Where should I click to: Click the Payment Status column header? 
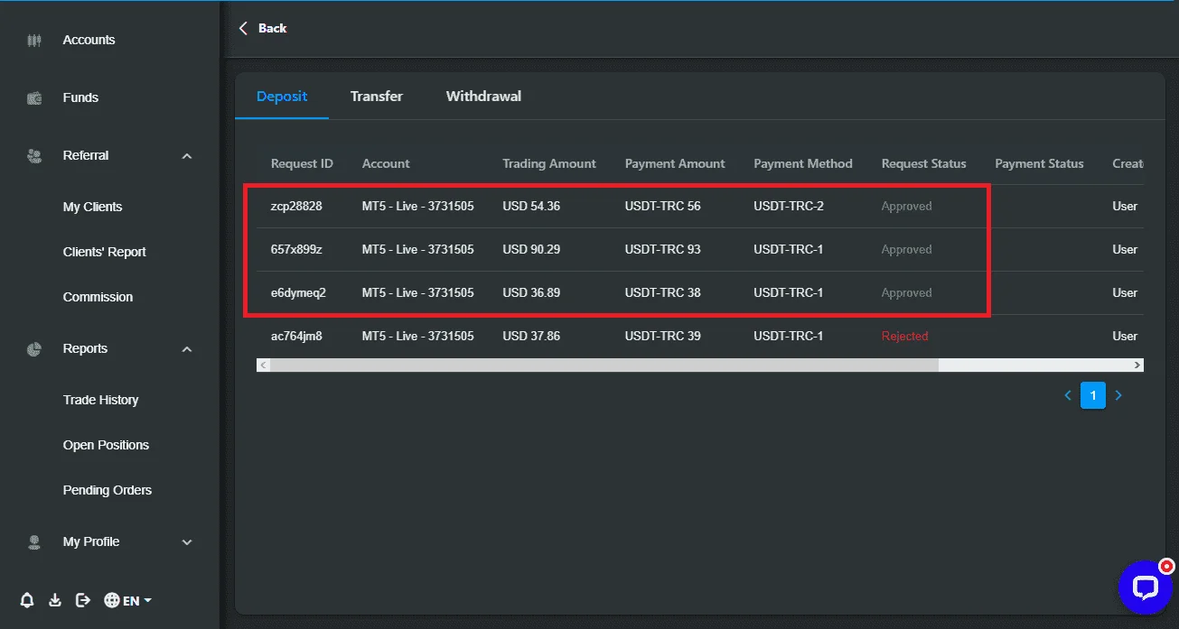coord(1039,164)
